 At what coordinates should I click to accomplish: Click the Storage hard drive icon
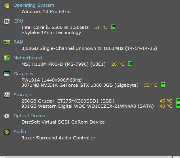tap(7, 95)
